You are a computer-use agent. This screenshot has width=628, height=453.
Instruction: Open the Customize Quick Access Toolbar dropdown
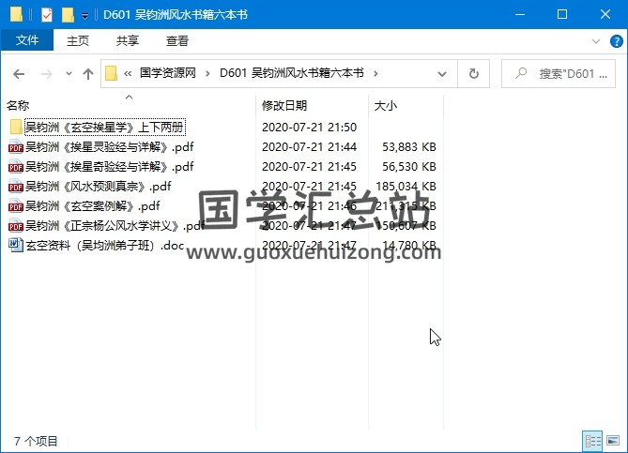[x=84, y=16]
